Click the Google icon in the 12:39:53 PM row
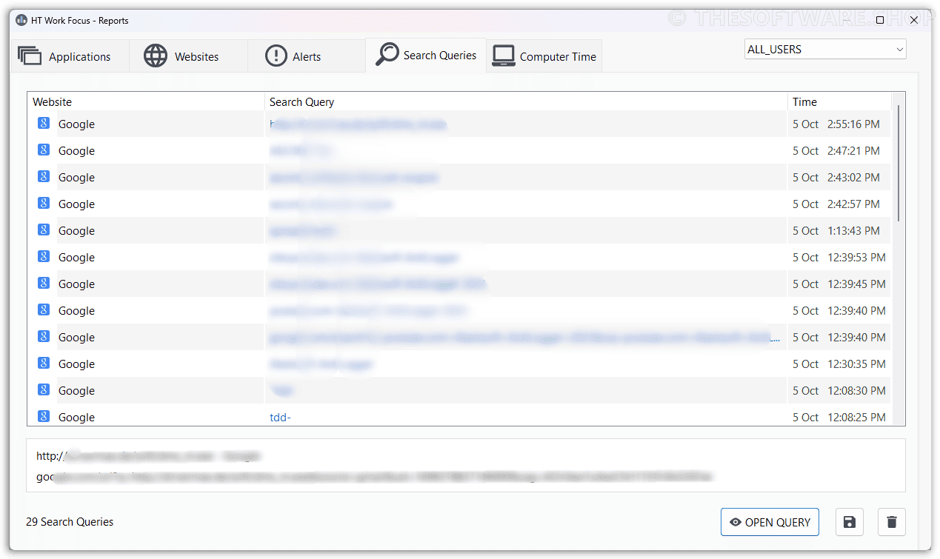The image size is (940, 559). click(x=44, y=257)
